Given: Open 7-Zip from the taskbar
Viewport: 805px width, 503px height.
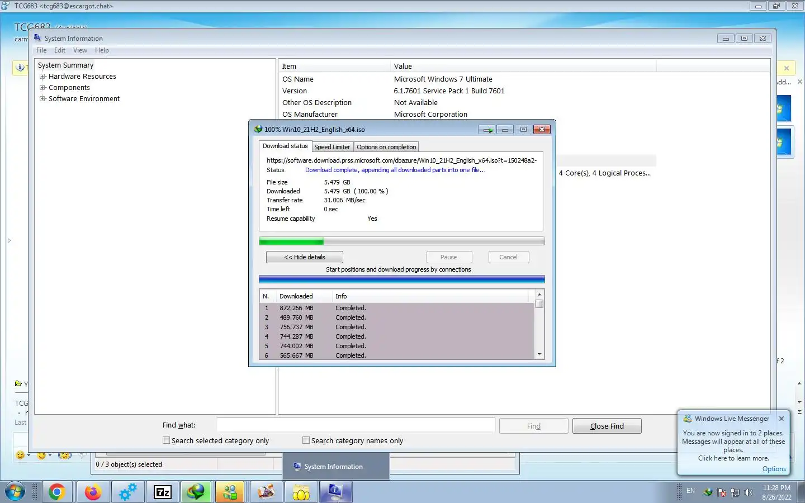Looking at the screenshot, I should (x=163, y=492).
